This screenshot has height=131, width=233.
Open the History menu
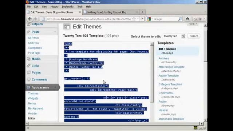(54, 7)
